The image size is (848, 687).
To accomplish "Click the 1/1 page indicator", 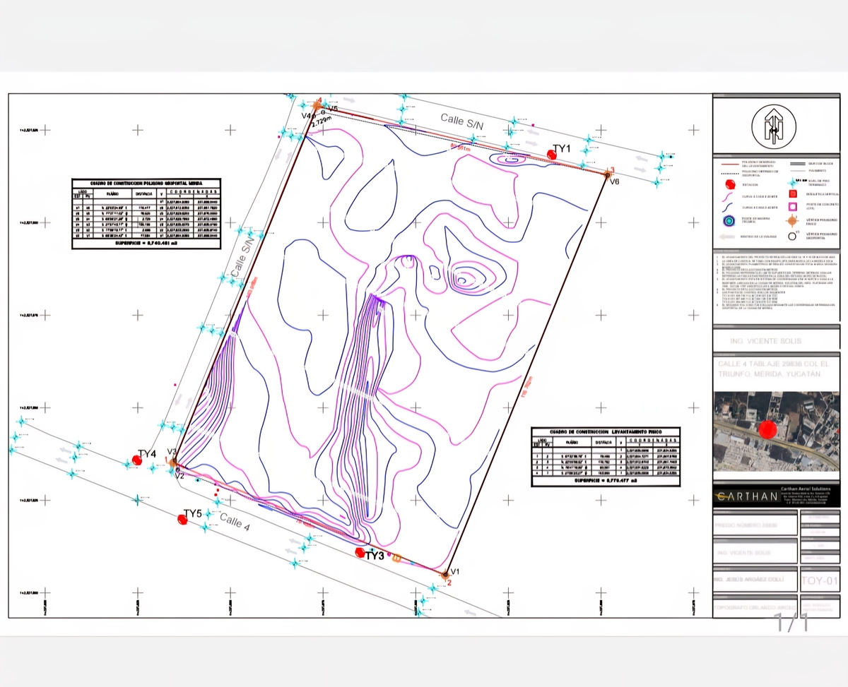I will 791,623.
